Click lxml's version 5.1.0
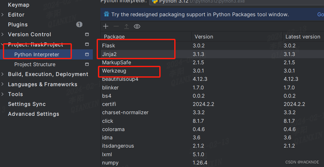Viewport: 324px width, 167px height. pos(199,154)
